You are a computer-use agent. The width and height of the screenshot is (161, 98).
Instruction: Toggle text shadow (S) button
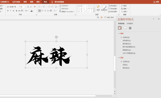pyautogui.click(x=16, y=11)
